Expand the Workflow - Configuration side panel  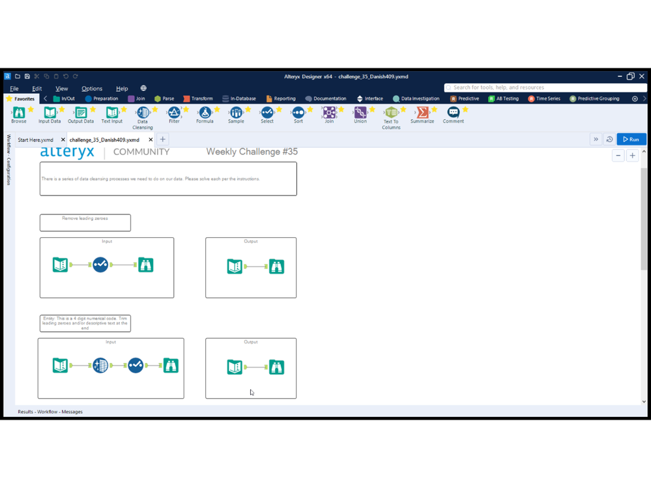click(x=8, y=160)
